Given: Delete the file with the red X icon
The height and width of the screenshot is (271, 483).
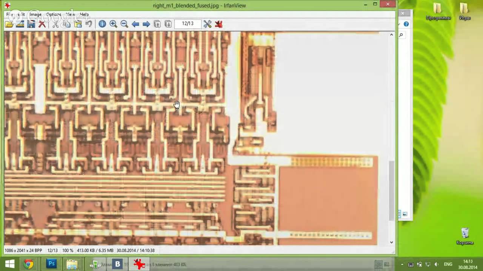Looking at the screenshot, I should pos(42,24).
